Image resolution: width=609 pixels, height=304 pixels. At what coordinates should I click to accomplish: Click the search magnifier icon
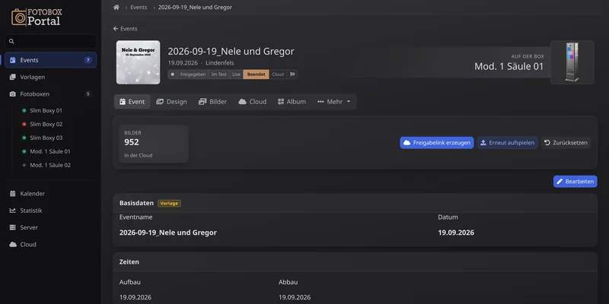[11, 41]
